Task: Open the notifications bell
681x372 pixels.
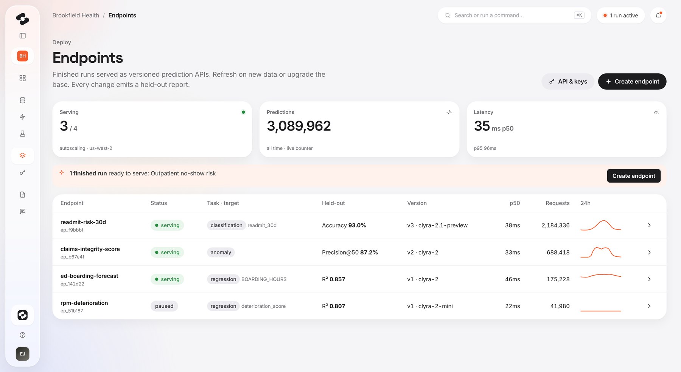Action: coord(658,15)
